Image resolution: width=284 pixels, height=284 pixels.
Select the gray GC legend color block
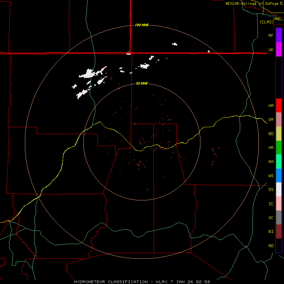point(279,217)
